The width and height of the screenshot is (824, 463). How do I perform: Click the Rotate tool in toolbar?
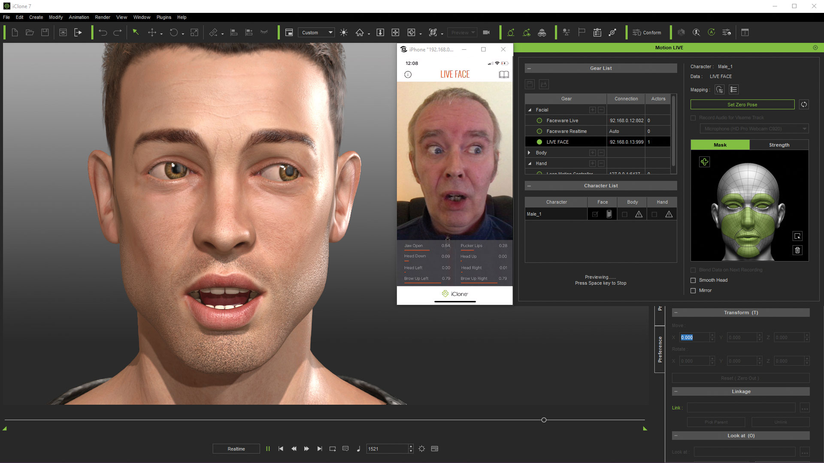click(x=176, y=32)
